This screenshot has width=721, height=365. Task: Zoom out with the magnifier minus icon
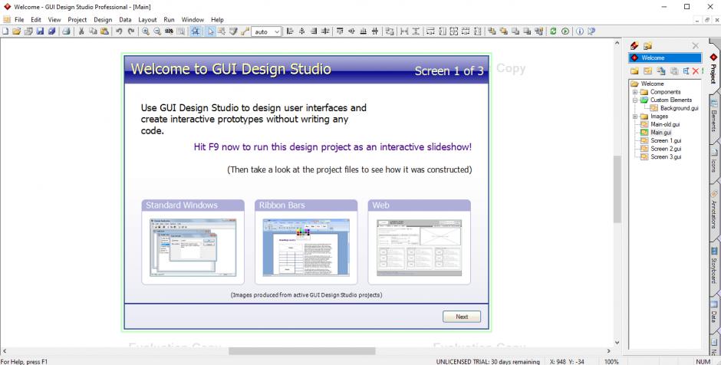pos(157,31)
